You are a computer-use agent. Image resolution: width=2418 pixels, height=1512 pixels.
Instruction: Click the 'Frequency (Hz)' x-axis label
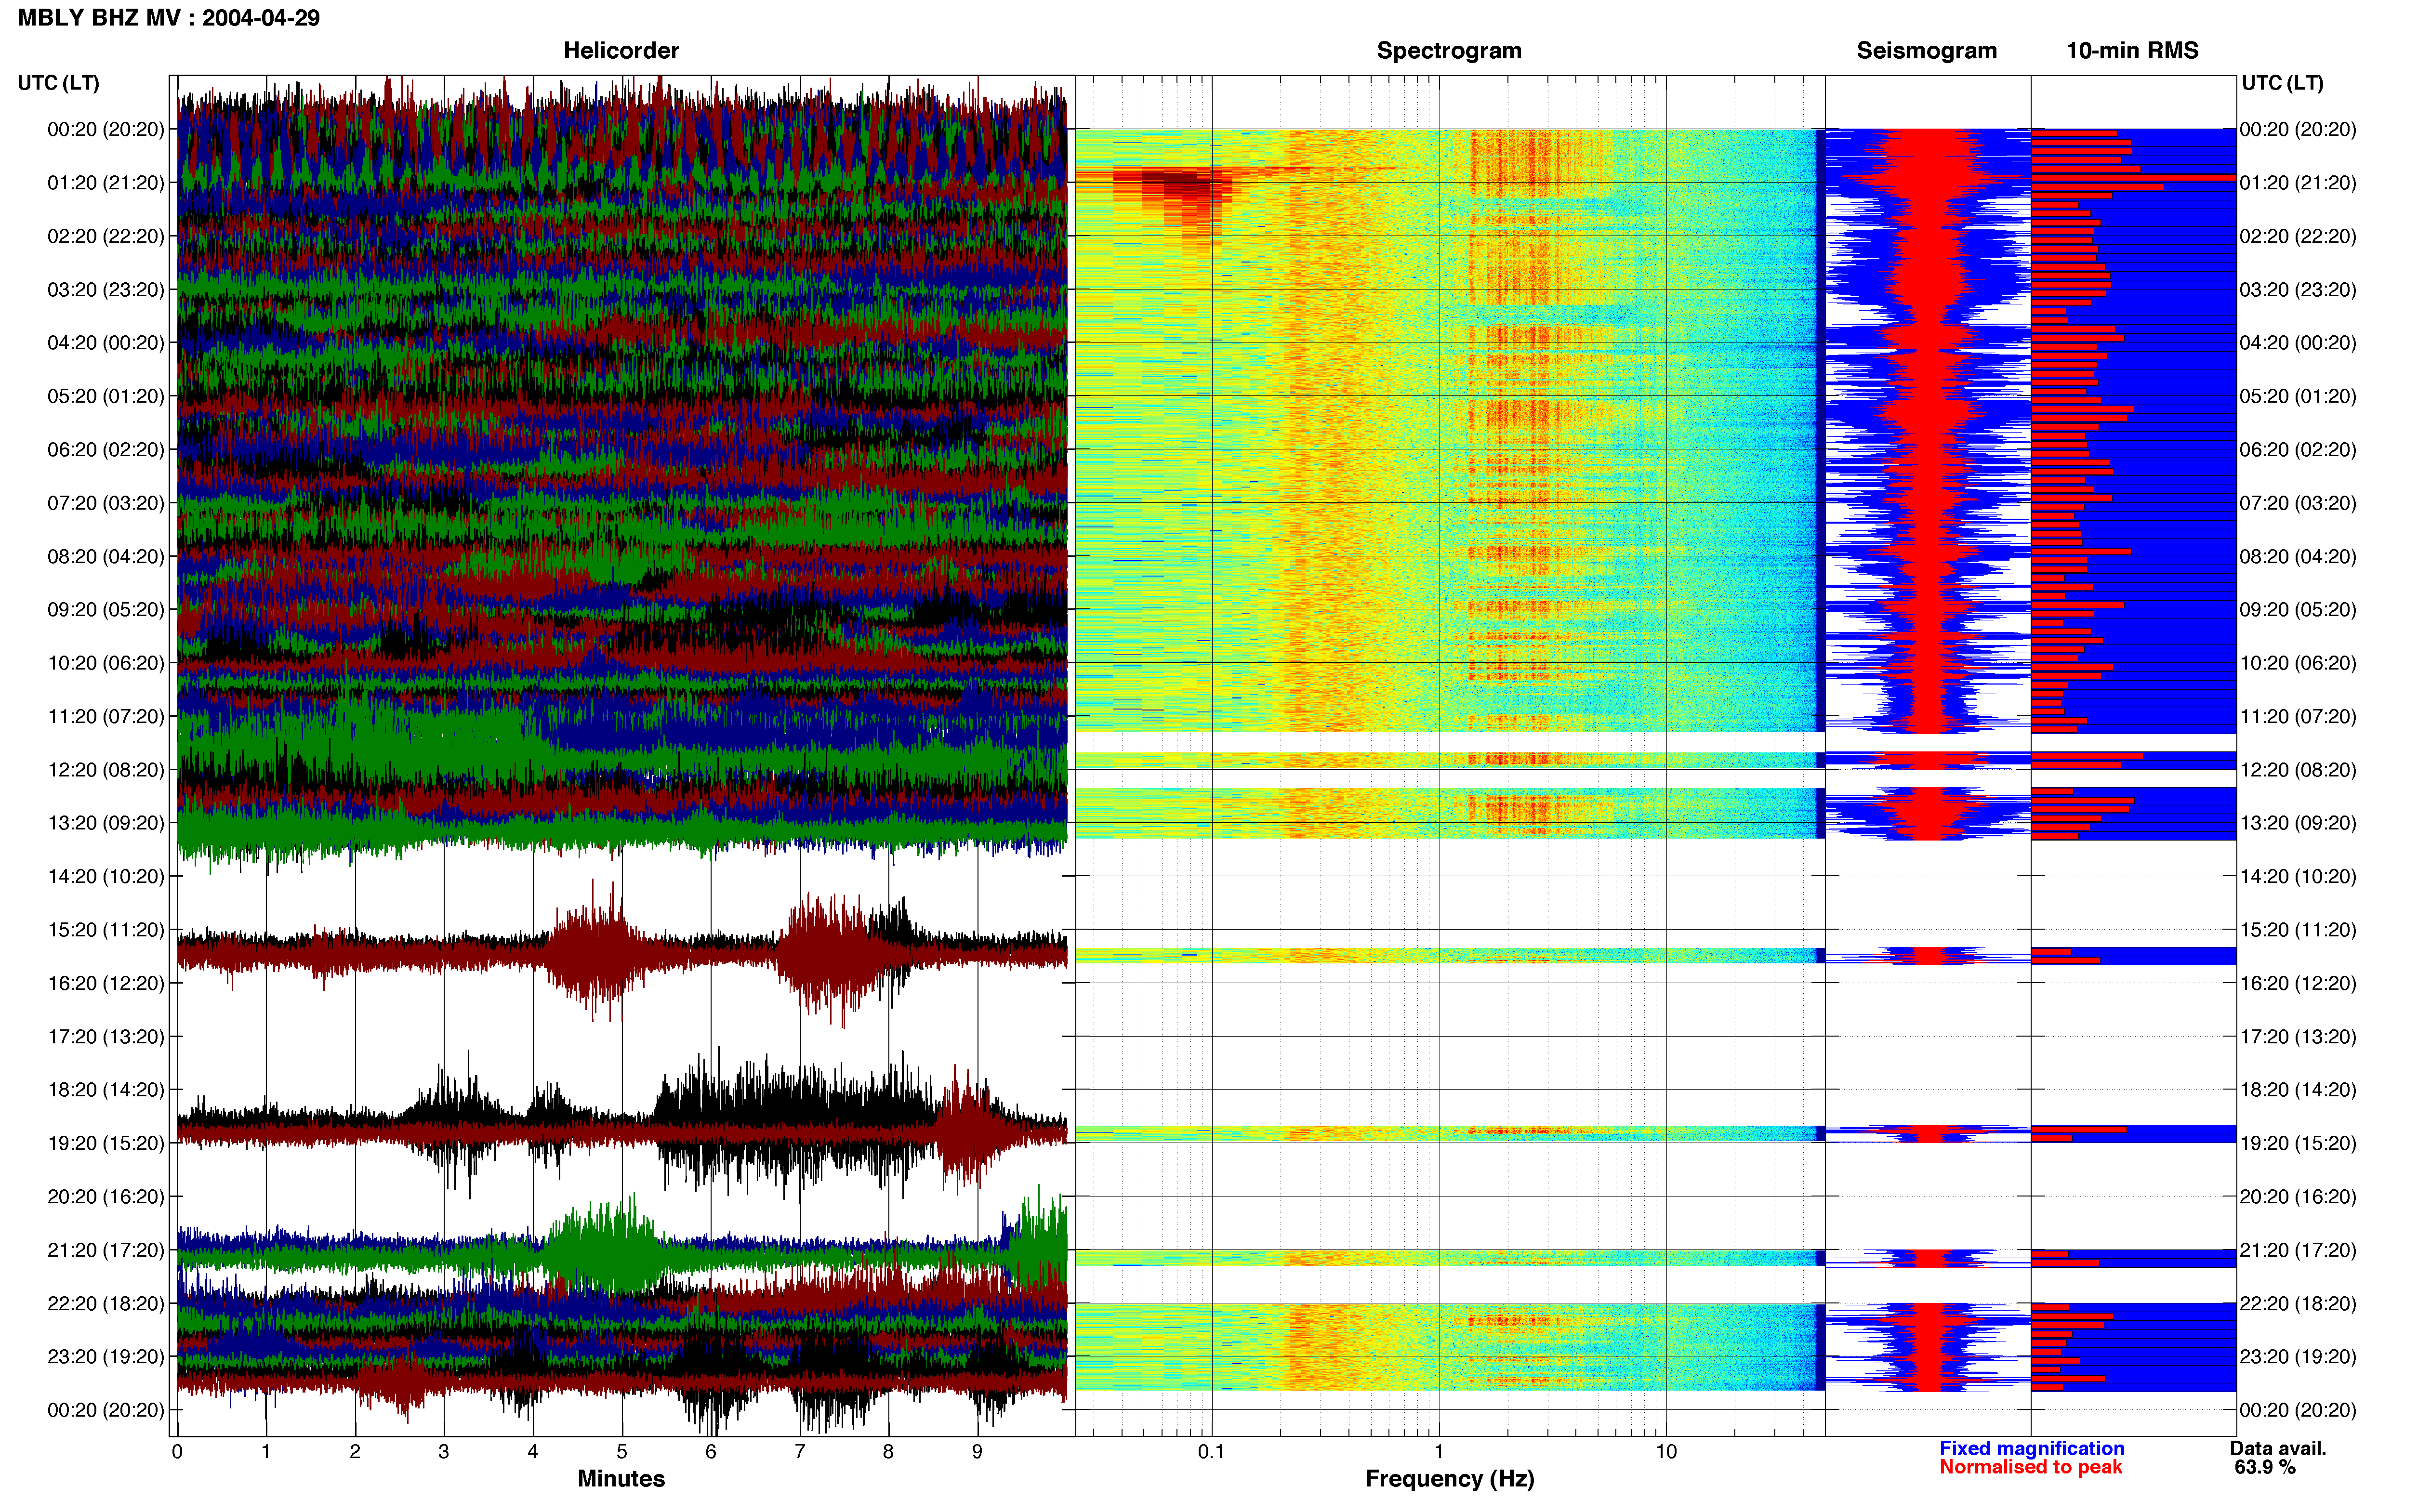click(x=1449, y=1479)
